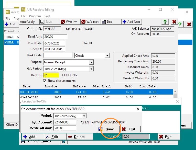Save the on-account write-off
This screenshot has width=196, height=150.
[108, 129]
